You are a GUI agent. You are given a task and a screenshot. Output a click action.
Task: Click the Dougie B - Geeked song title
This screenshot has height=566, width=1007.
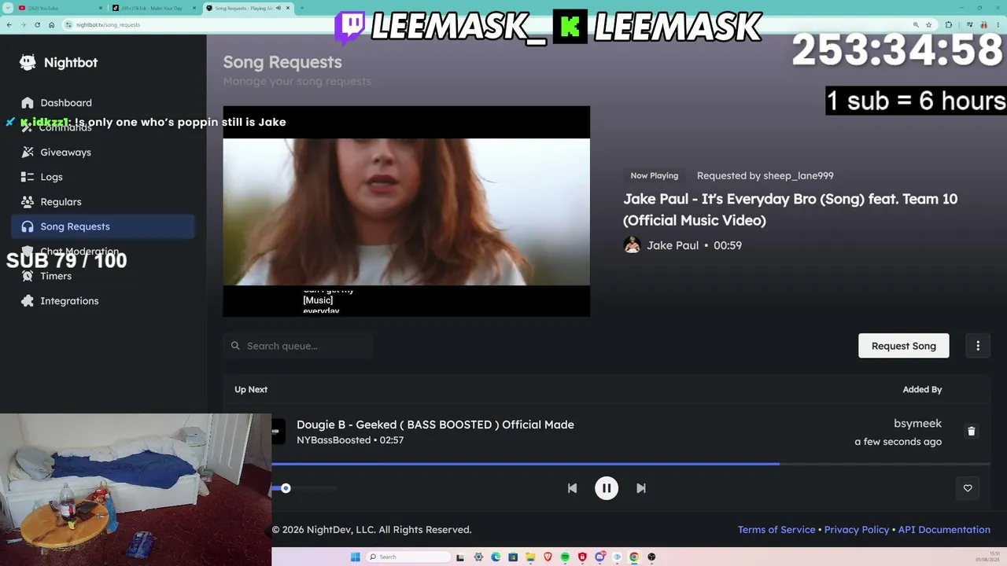point(435,424)
